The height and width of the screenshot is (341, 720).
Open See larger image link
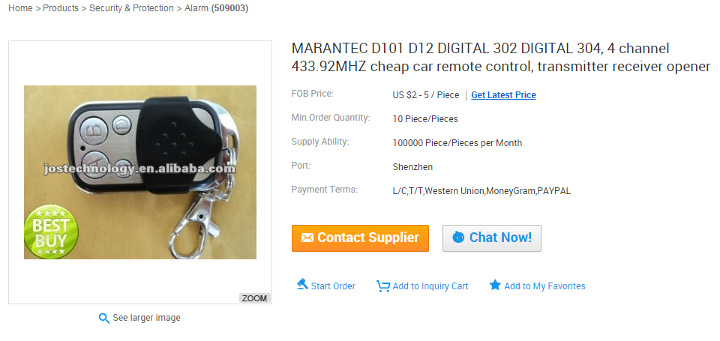[x=146, y=318]
